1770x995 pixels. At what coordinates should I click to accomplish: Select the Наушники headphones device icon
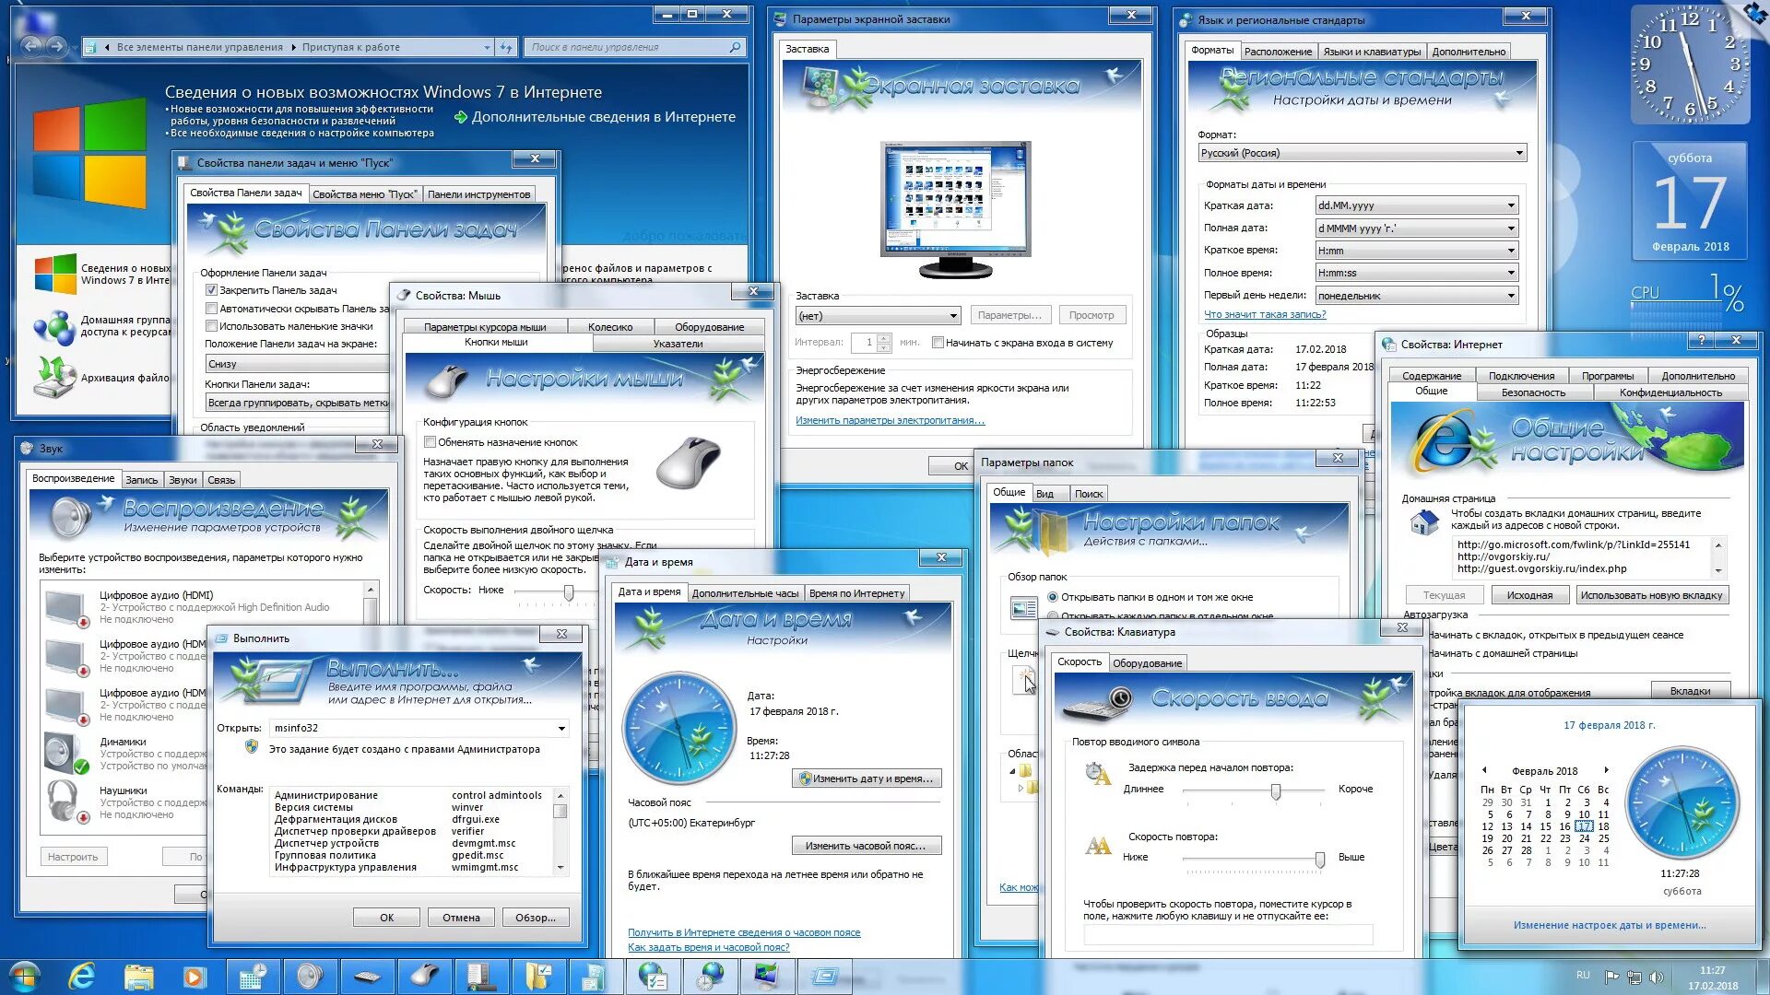click(x=64, y=801)
